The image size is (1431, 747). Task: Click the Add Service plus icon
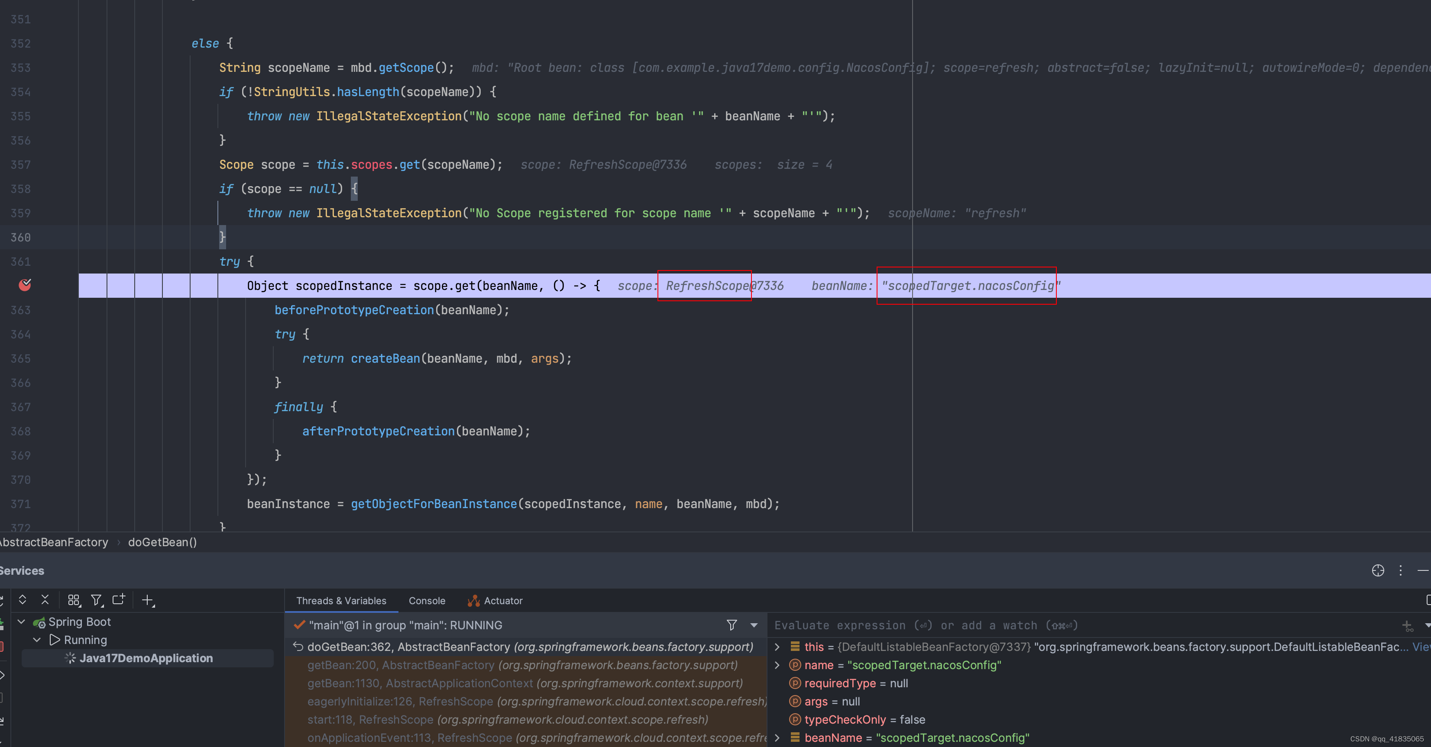pos(147,600)
